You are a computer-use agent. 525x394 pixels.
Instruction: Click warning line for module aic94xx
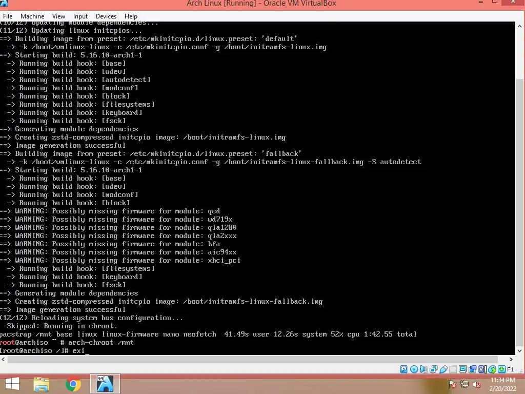tap(118, 252)
